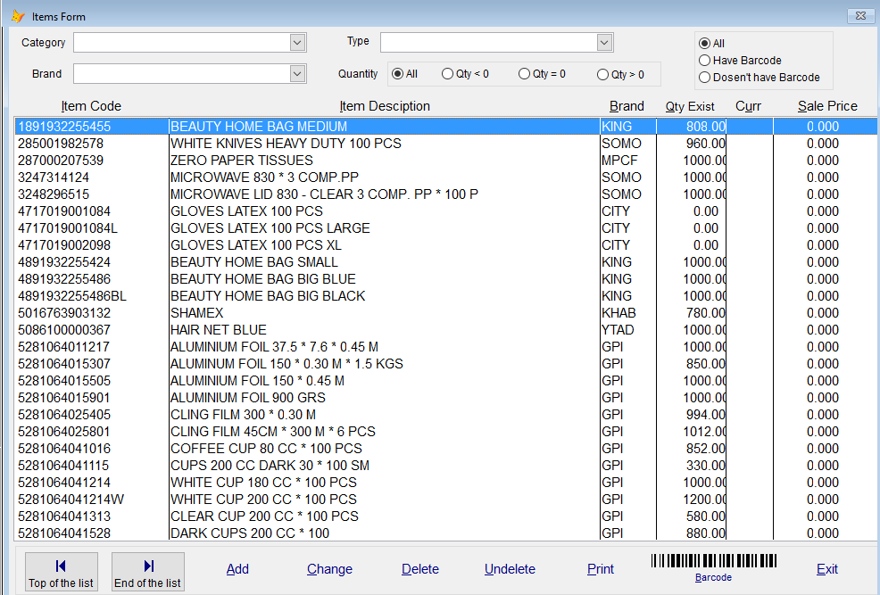Select ALUMINIUM FOIL 37.5 * 7.6 * 0.45 M
This screenshot has height=595, width=880.
pos(446,347)
